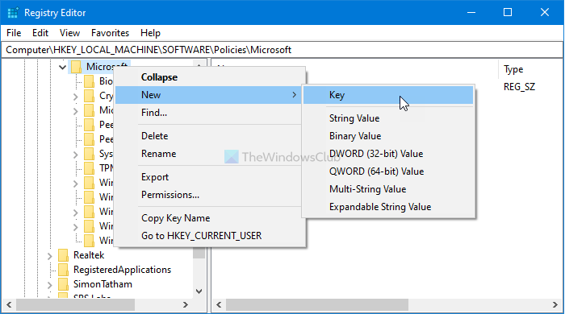This screenshot has width=565, height=314.
Task: Close the Registry Editor window
Action: (545, 13)
